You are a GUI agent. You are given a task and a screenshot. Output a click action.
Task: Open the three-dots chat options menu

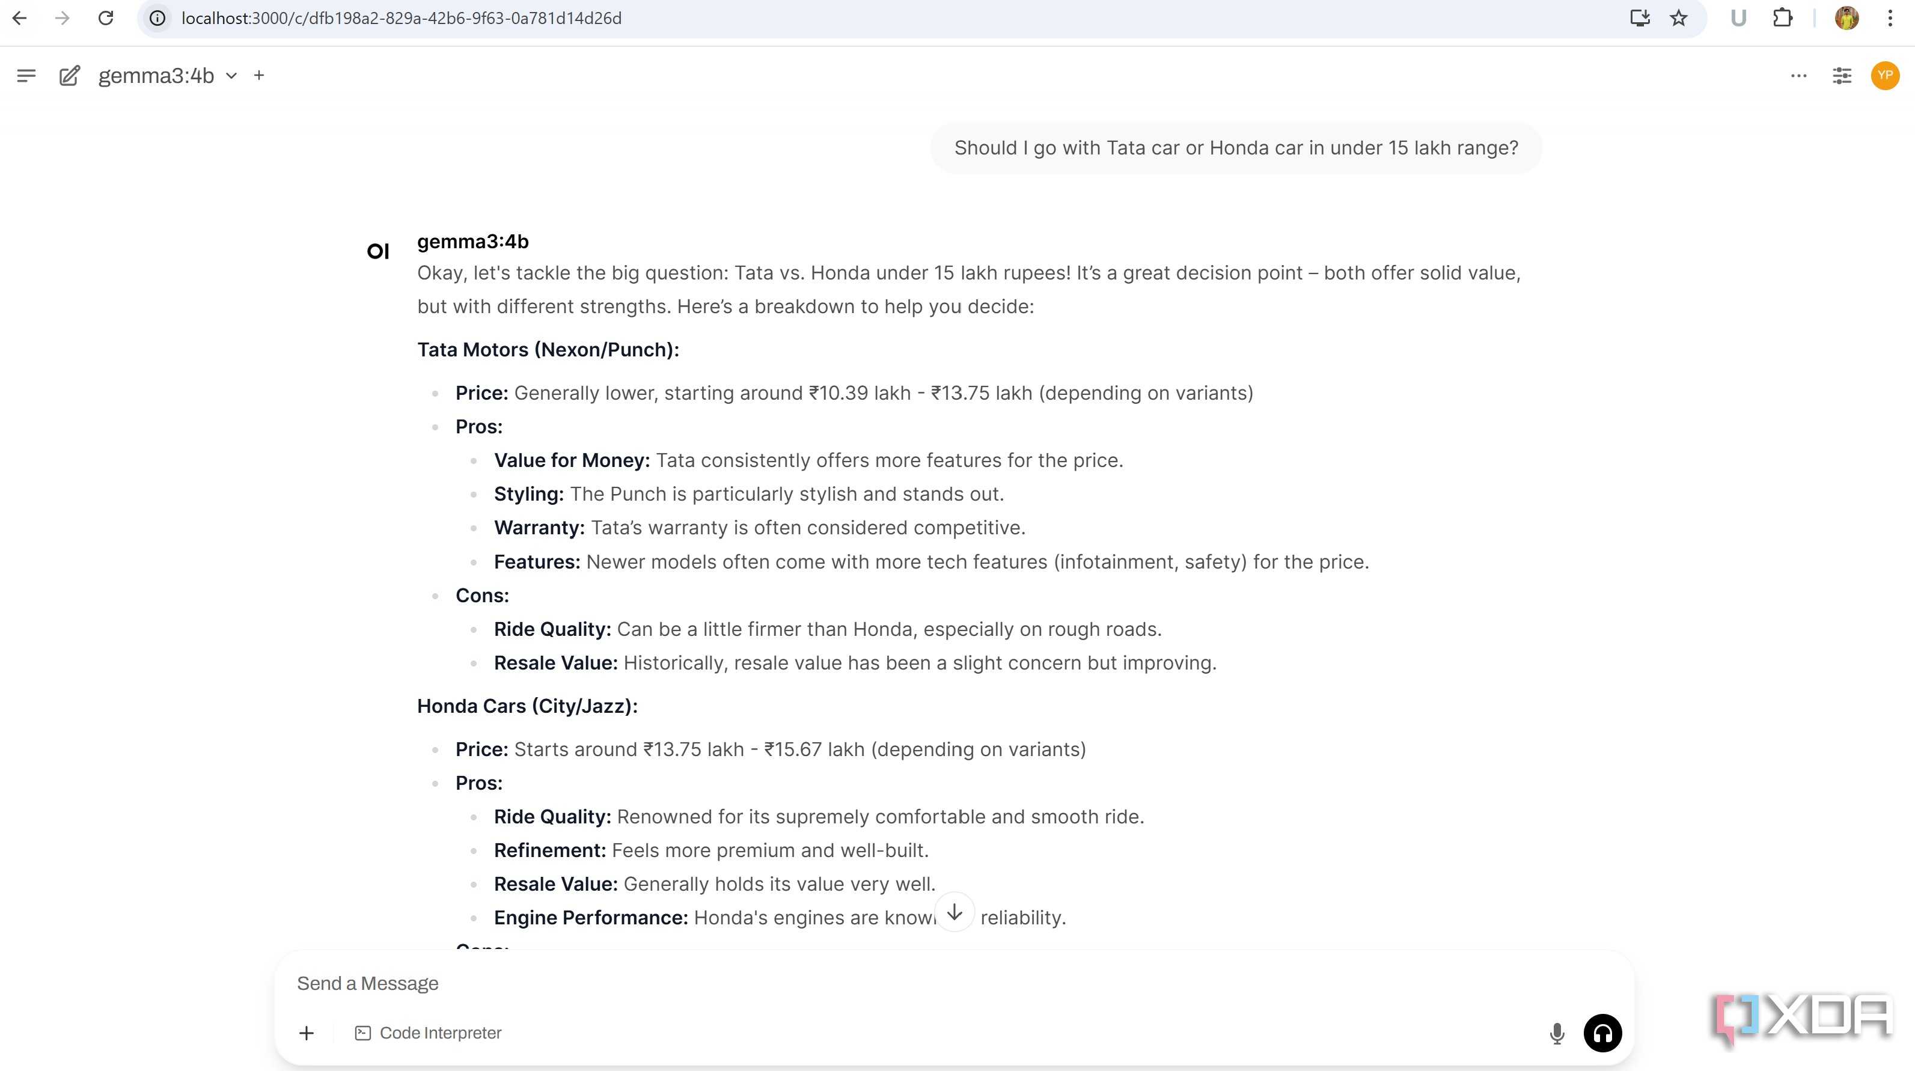[1798, 75]
